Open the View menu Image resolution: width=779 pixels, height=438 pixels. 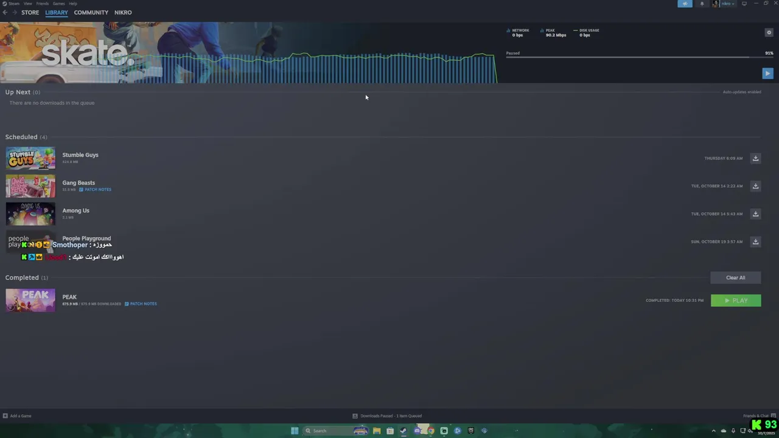[x=28, y=4]
